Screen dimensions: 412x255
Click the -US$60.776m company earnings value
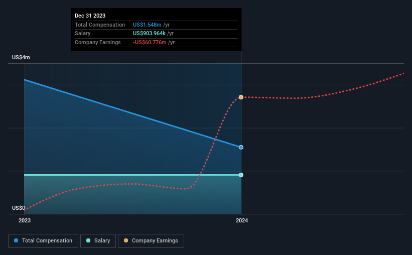click(x=150, y=42)
